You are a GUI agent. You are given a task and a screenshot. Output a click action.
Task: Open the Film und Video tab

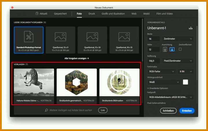pos(164,14)
